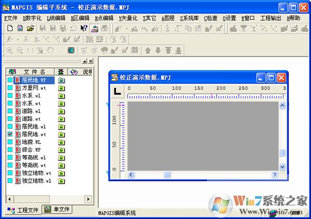Click the move to bottom arrow icon
The image size is (311, 219).
(x=178, y=51)
